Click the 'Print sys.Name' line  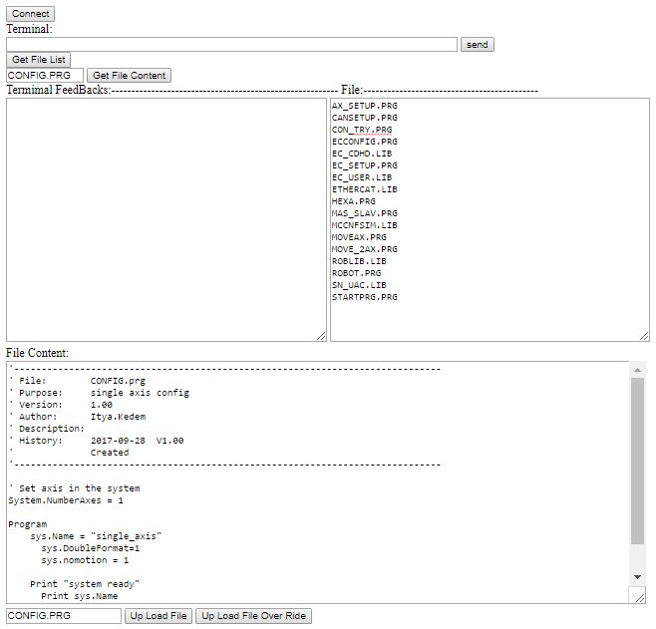click(x=80, y=596)
